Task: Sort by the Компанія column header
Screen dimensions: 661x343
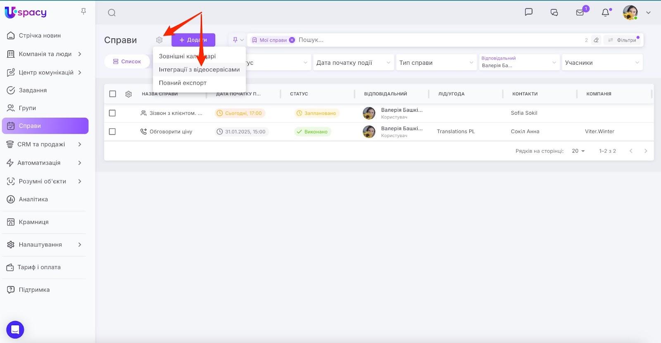Action: coord(599,94)
